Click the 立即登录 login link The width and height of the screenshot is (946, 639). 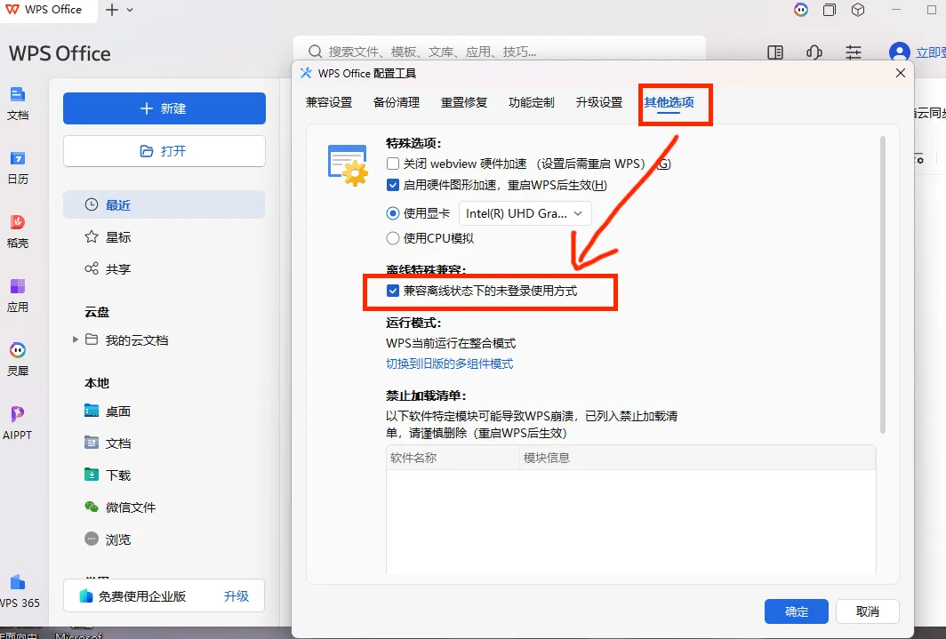tap(930, 52)
